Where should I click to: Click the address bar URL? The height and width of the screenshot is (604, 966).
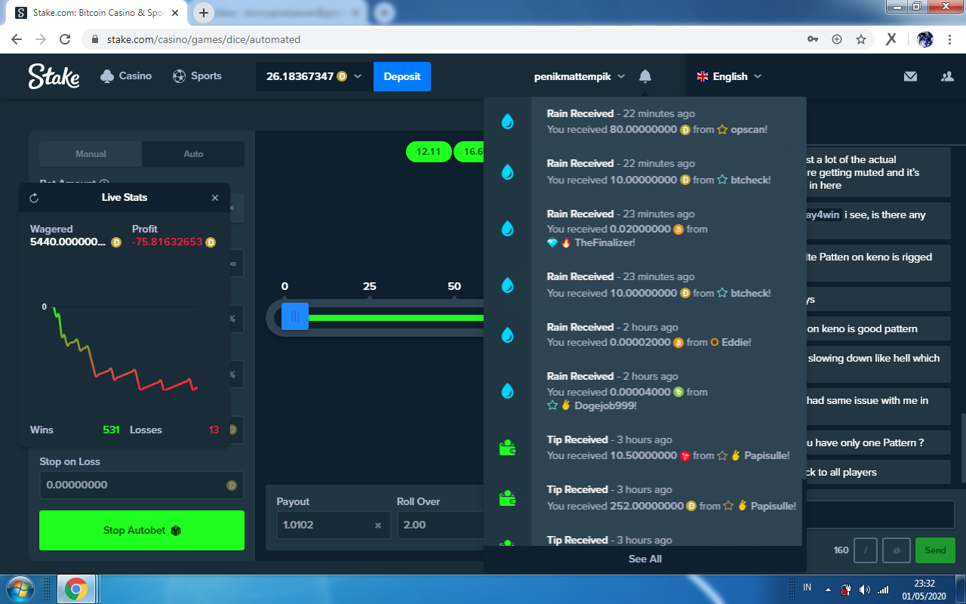pos(203,39)
